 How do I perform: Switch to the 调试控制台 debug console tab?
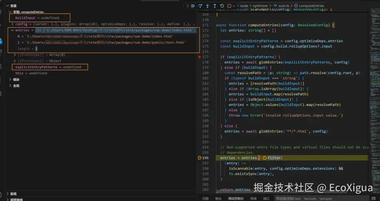236,199
